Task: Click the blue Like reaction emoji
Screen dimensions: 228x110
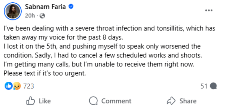Action: point(9,86)
